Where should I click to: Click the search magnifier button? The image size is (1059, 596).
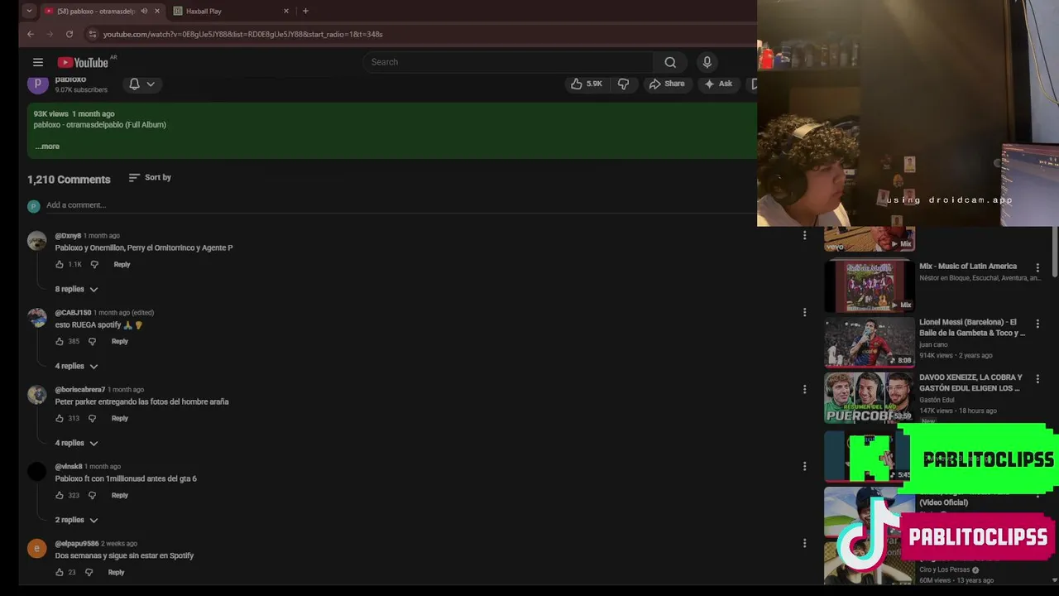click(670, 62)
